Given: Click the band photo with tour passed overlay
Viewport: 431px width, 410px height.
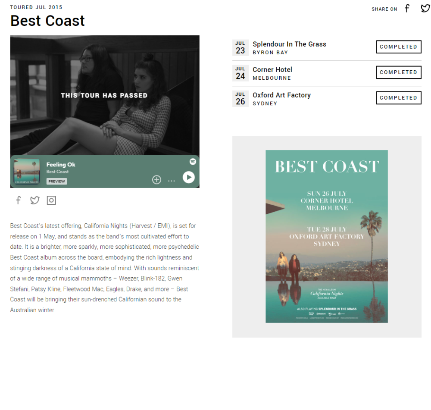Looking at the screenshot, I should pos(105,95).
